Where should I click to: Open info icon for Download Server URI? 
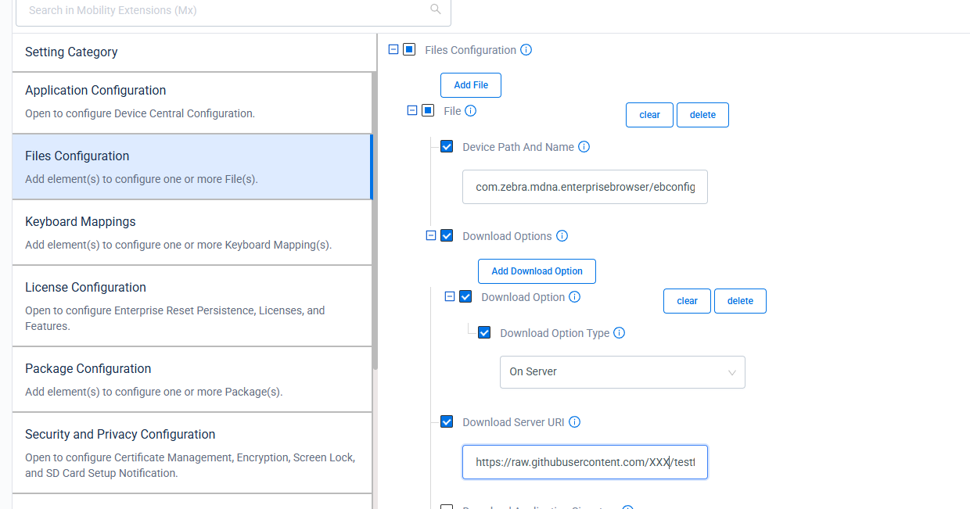pos(575,422)
